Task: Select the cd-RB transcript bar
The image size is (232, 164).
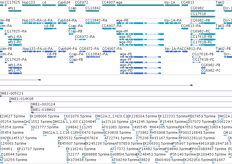Action: click(x=50, y=29)
